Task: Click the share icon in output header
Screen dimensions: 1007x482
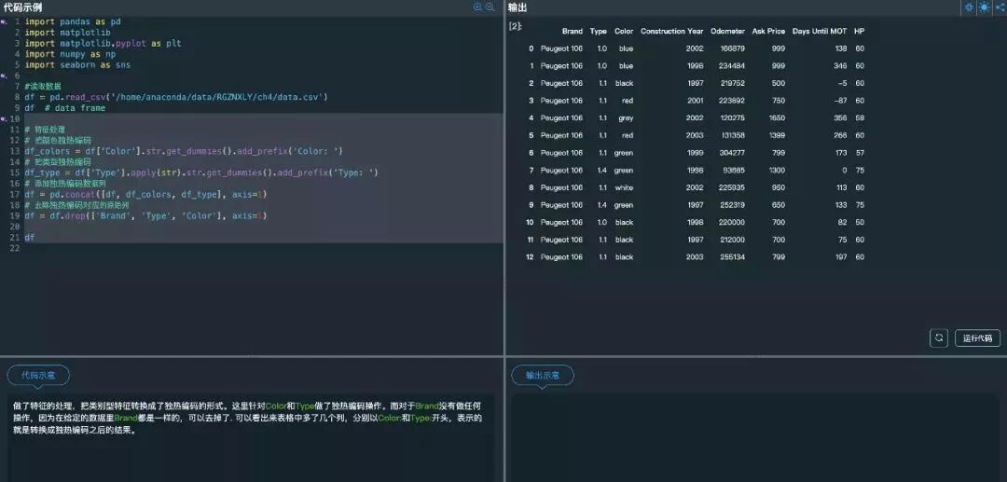Action: coord(1000,7)
